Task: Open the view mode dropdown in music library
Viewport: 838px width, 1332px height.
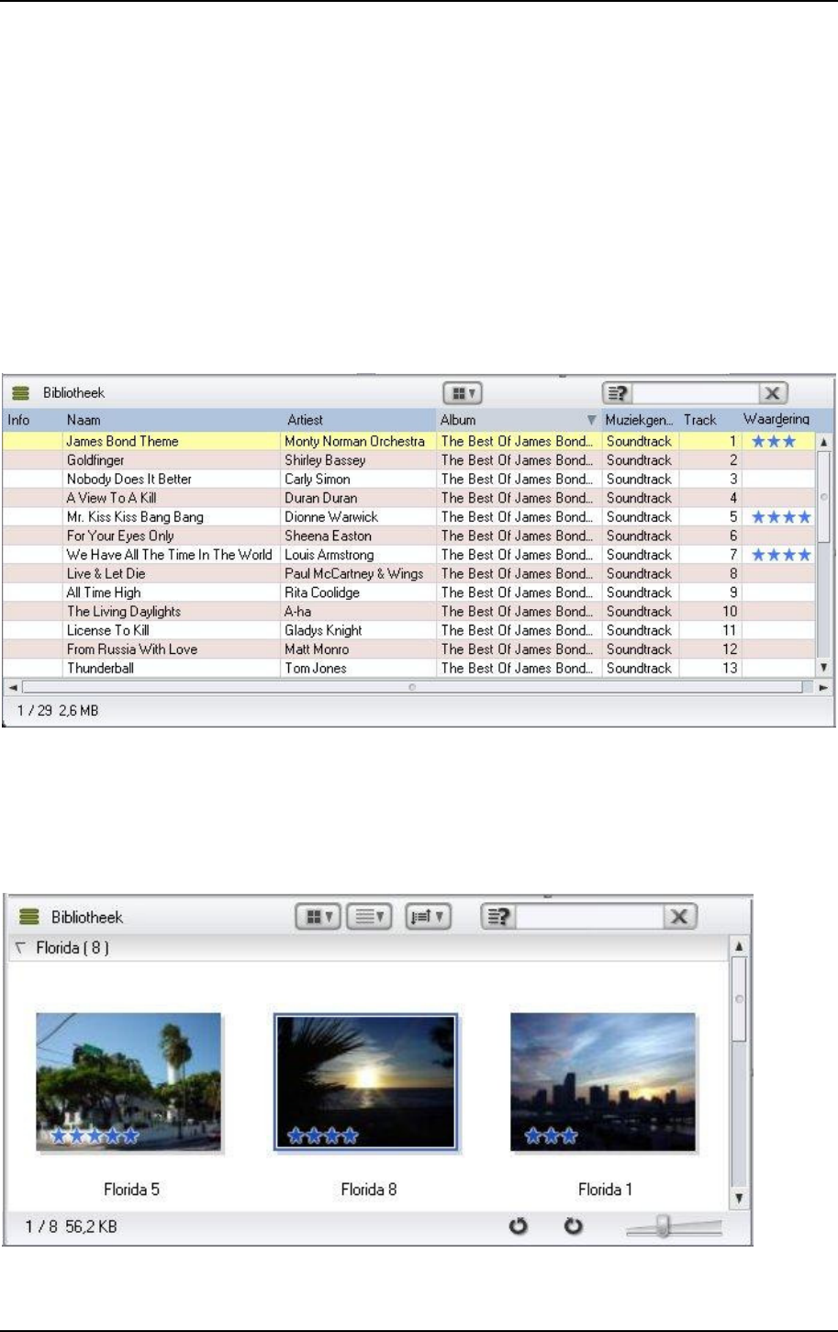Action: (463, 393)
